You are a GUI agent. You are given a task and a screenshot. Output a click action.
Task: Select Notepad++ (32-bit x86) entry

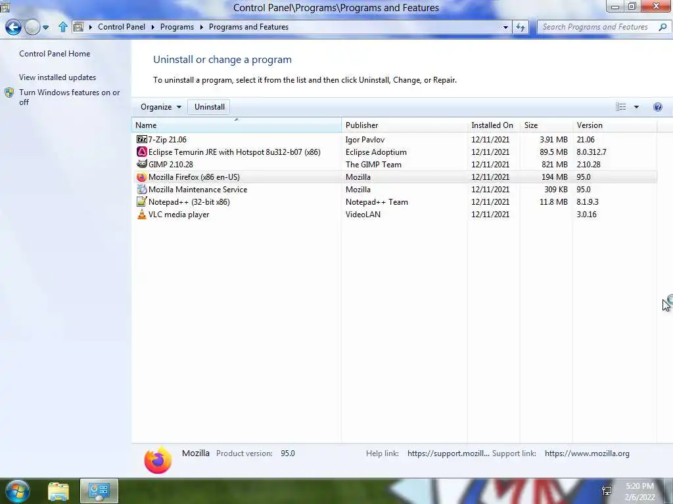(x=394, y=202)
